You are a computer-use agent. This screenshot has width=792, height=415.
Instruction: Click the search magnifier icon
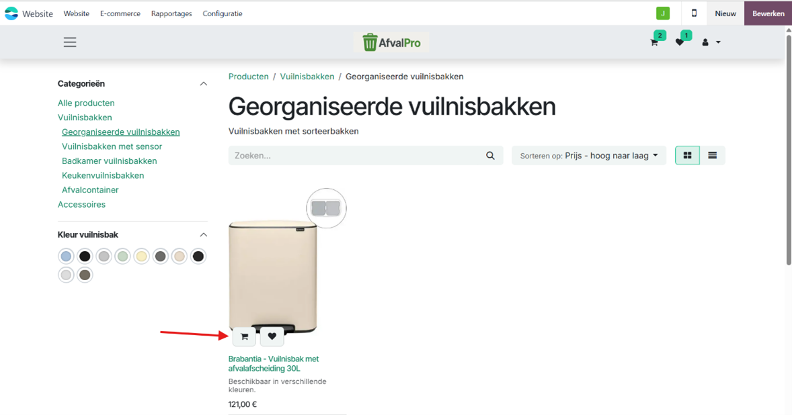click(490, 156)
